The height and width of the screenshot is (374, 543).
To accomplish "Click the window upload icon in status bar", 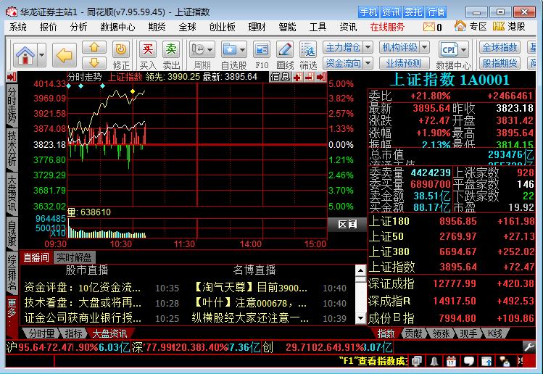I will click(x=486, y=362).
